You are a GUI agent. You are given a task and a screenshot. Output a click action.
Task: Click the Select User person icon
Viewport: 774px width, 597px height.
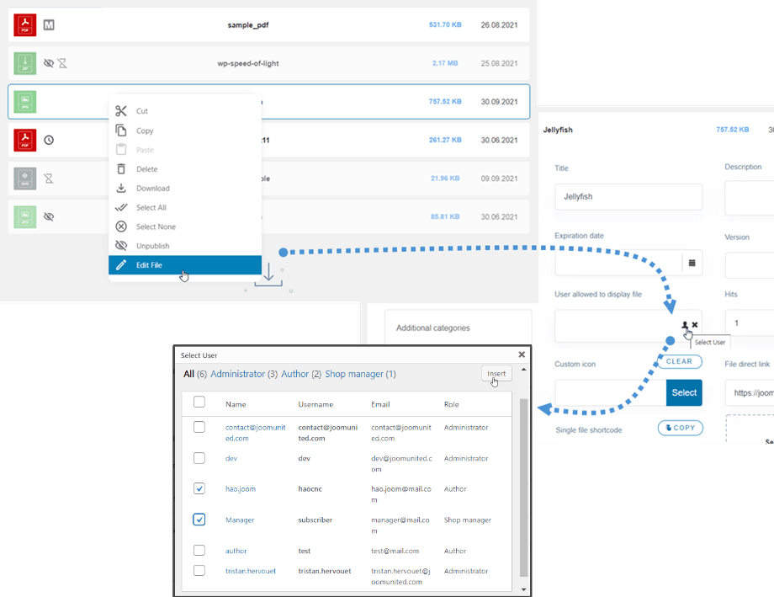(685, 325)
